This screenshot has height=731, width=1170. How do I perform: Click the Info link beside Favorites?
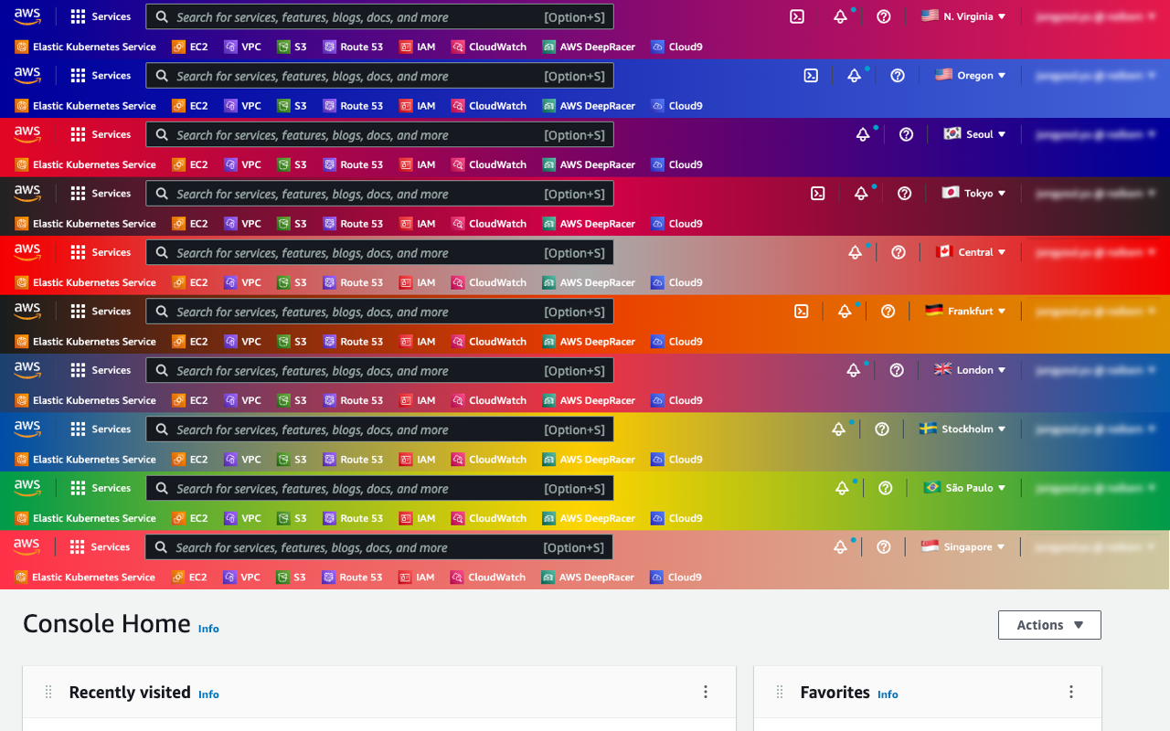(888, 694)
